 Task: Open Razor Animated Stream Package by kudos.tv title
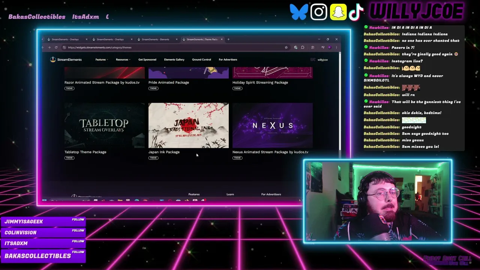102,82
